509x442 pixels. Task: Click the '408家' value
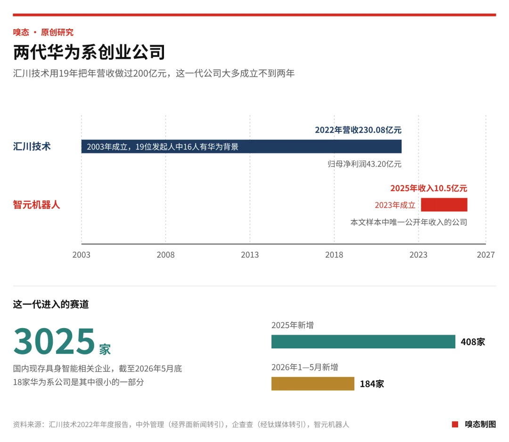pyautogui.click(x=473, y=342)
